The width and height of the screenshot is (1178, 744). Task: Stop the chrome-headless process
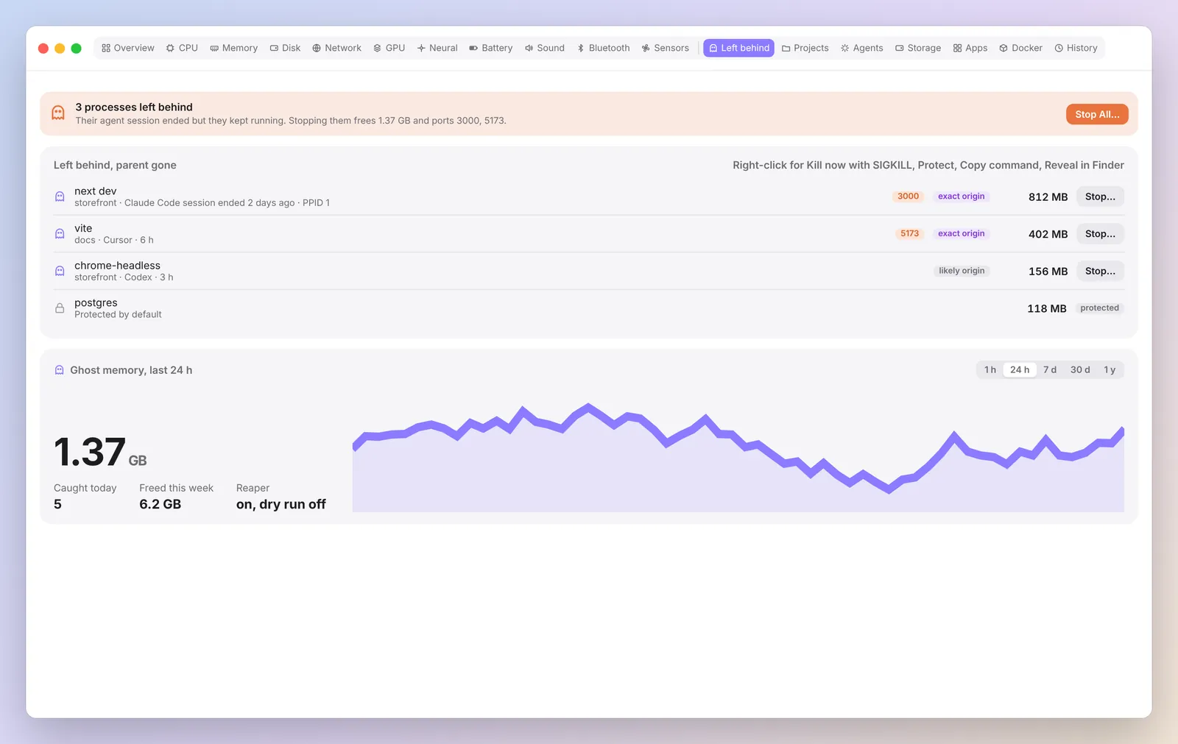tap(1100, 271)
